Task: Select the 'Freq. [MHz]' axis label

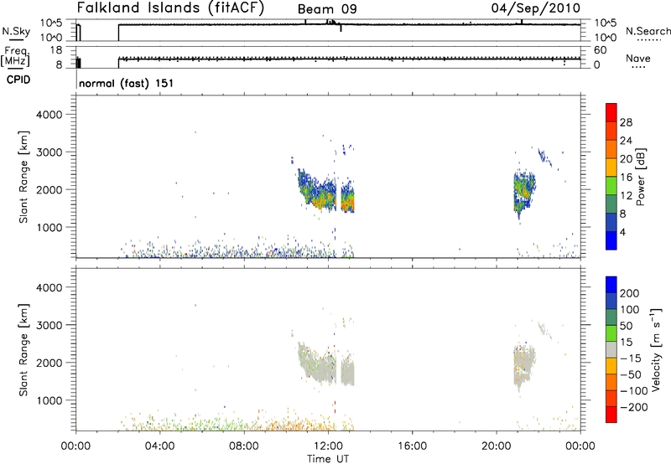Action: pyautogui.click(x=15, y=57)
